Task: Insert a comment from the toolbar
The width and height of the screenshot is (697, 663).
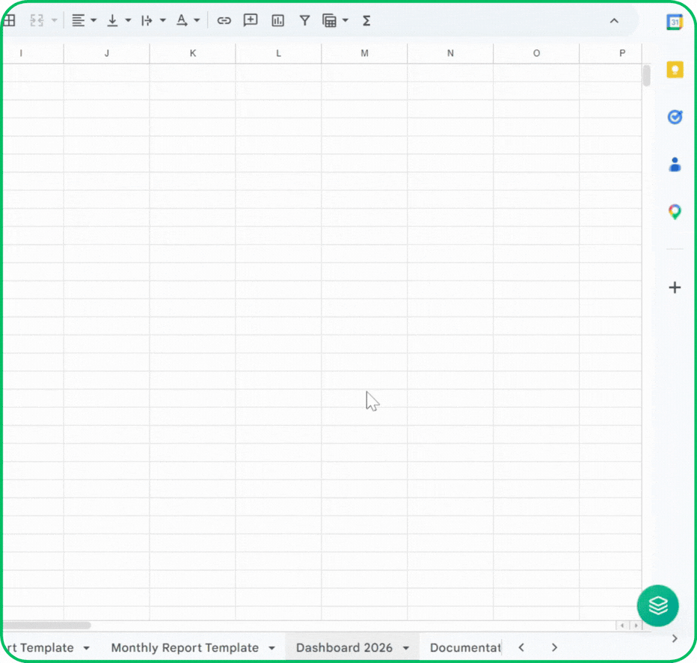Action: click(x=251, y=20)
